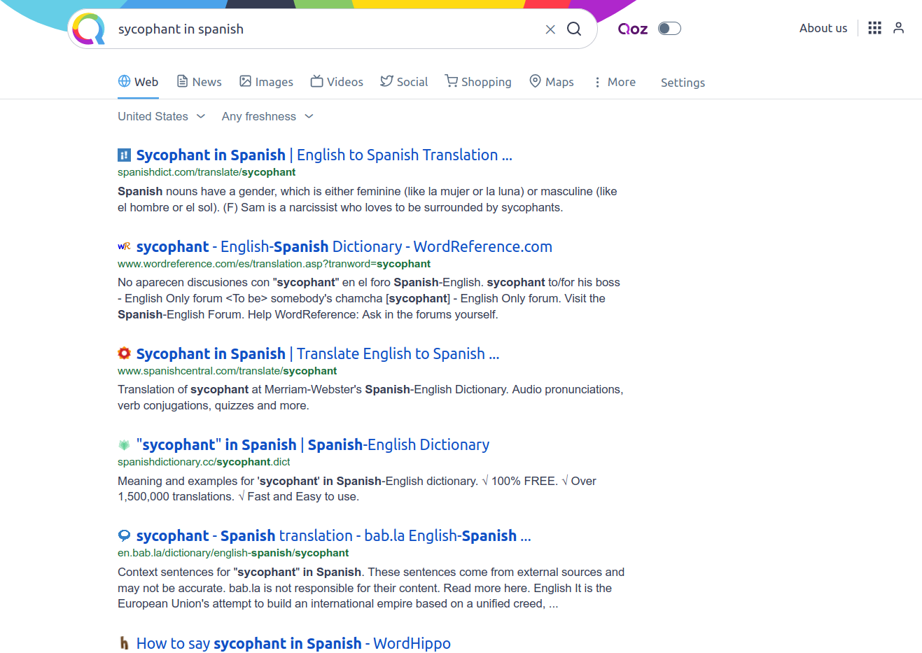This screenshot has width=922, height=653.
Task: Open the user account icon
Action: 899,28
